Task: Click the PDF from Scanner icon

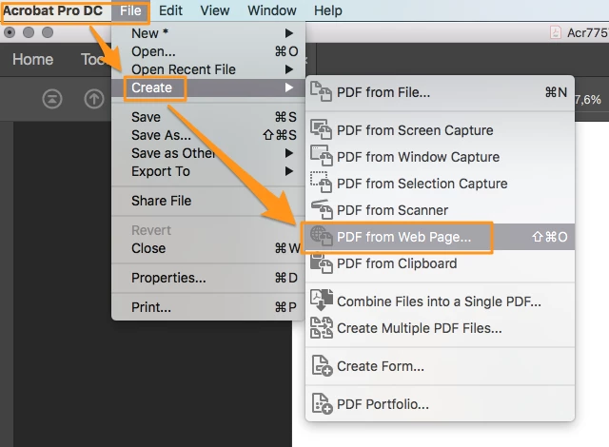Action: pyautogui.click(x=322, y=209)
